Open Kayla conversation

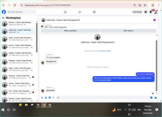point(18,39)
